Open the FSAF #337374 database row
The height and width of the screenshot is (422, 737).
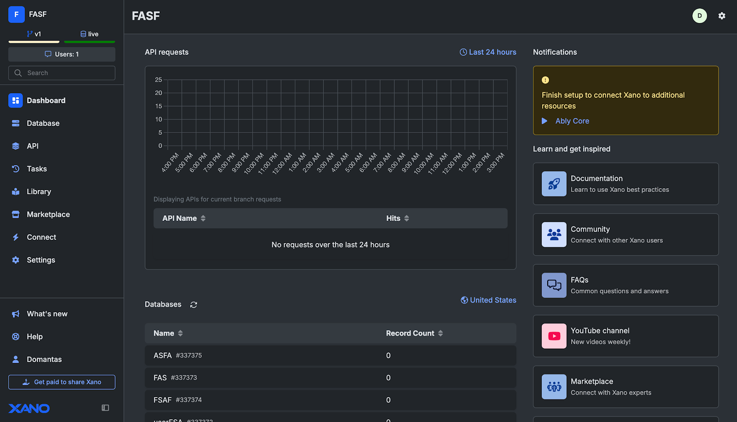tap(330, 400)
